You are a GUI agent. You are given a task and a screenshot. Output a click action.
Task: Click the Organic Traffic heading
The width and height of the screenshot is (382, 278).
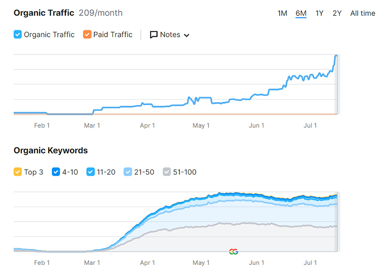(44, 13)
